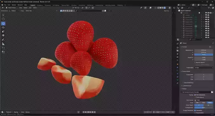Toggle the Stereoscopy checkbox
Image resolution: width=215 pixels, height=116 pixels.
183,86
